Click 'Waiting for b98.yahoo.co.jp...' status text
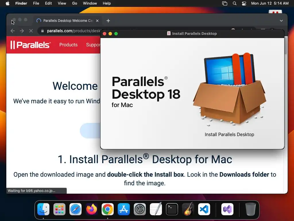This screenshot has height=221, width=294. pyautogui.click(x=32, y=190)
